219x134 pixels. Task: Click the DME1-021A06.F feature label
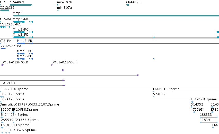click(64, 62)
